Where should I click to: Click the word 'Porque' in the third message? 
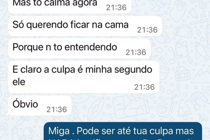pos(28,48)
